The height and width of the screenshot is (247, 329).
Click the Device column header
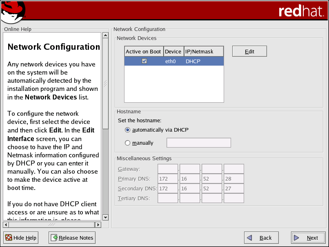[173, 51]
